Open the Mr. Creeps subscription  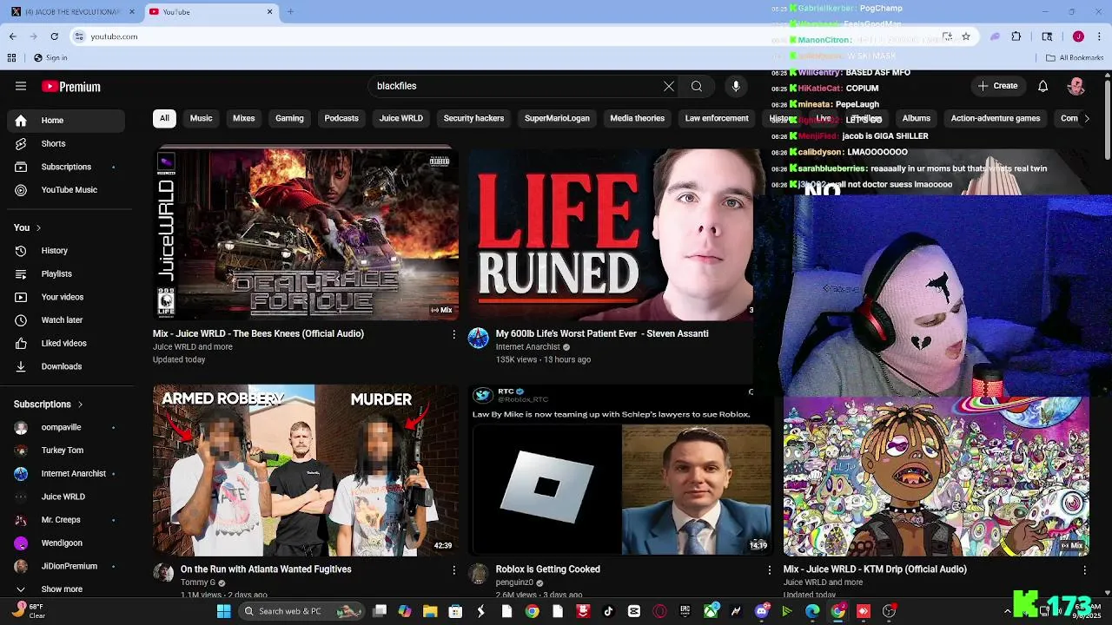pyautogui.click(x=66, y=520)
